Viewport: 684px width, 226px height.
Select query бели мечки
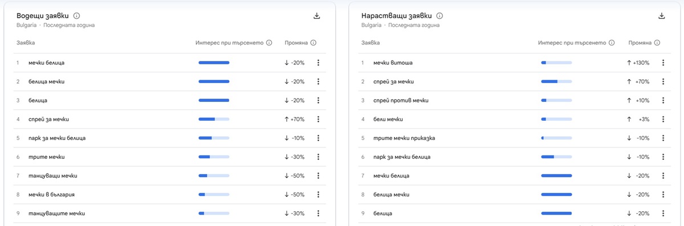pyautogui.click(x=388, y=119)
